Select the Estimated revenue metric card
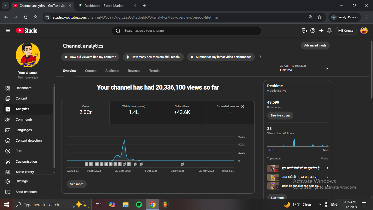This screenshot has width=373, height=210. (230, 112)
